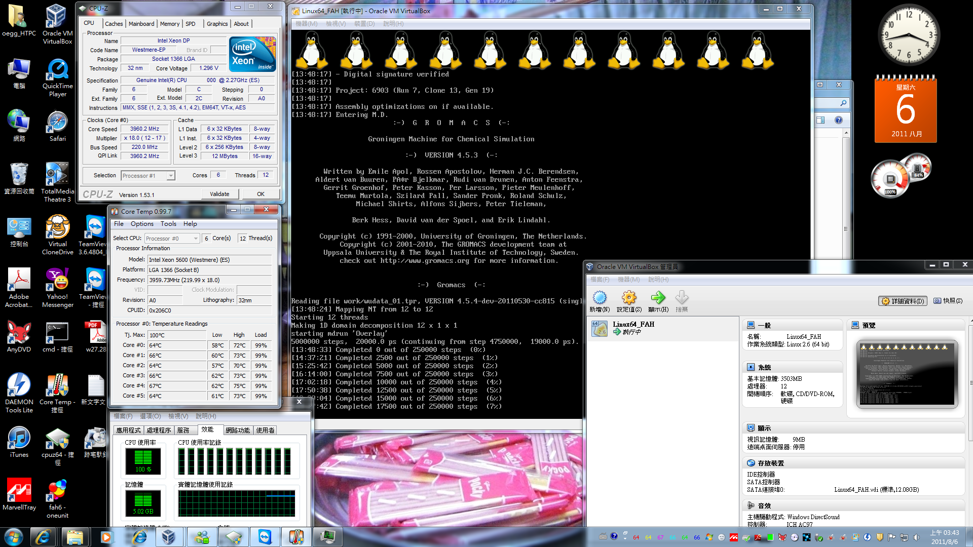The width and height of the screenshot is (973, 547).
Task: Click the Validate button in CPU-Z
Action: pos(219,194)
